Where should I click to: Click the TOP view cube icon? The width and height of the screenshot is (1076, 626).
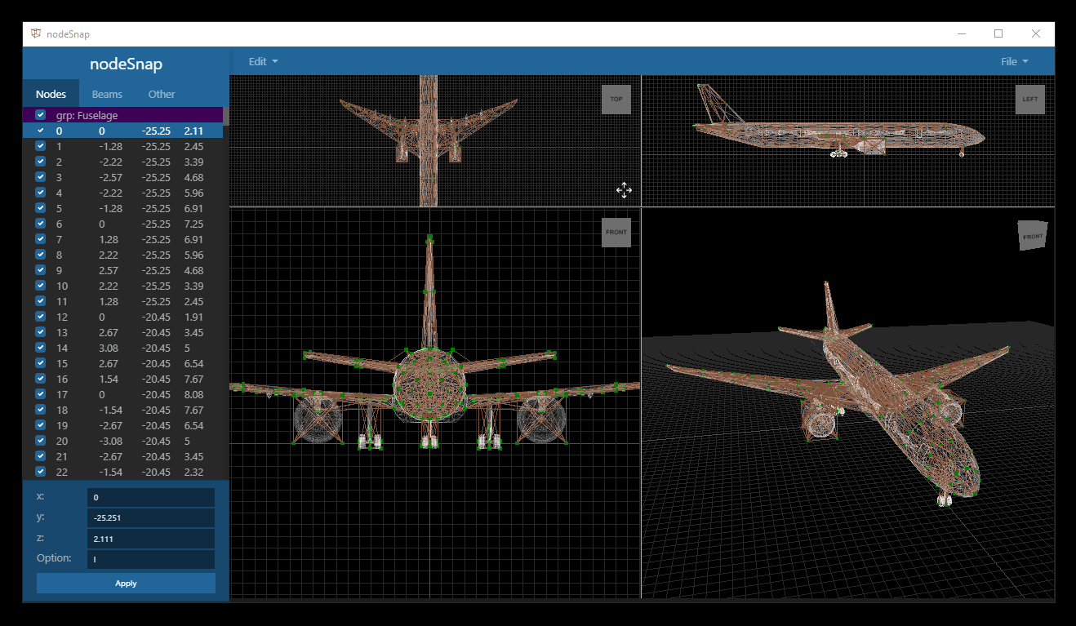616,100
